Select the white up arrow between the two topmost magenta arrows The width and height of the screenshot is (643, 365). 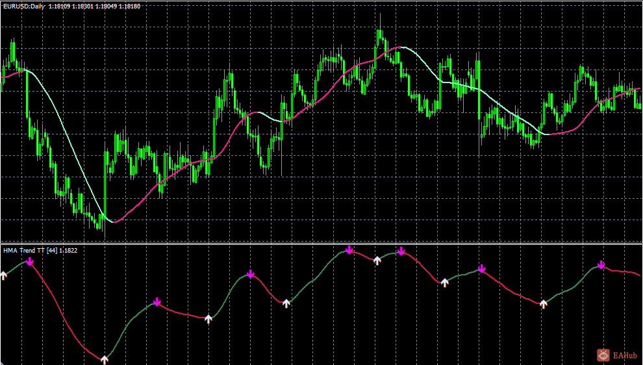tap(377, 260)
